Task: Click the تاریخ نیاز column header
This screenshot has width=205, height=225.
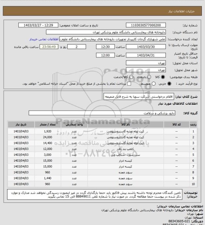Action: click(x=21, y=124)
